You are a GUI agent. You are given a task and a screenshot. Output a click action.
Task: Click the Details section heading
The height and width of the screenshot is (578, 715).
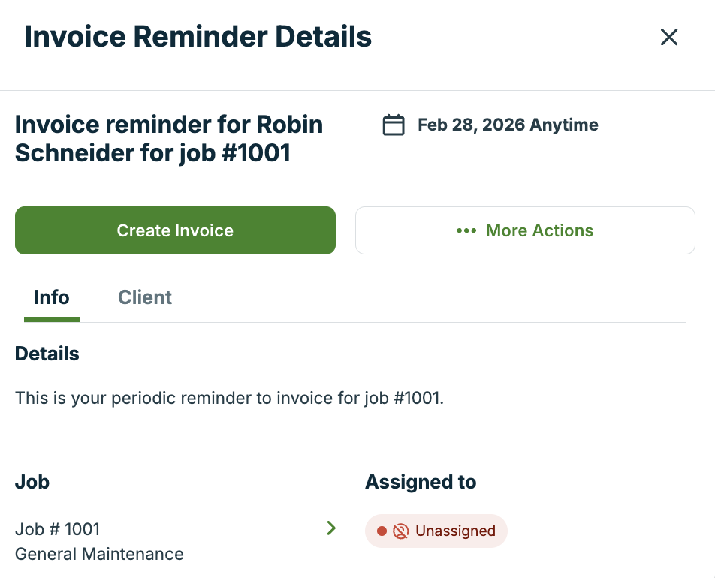point(47,353)
